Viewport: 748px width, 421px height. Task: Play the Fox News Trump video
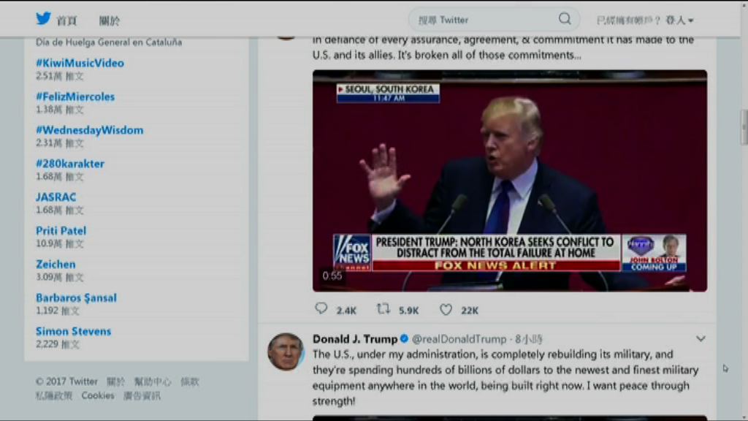click(x=509, y=181)
